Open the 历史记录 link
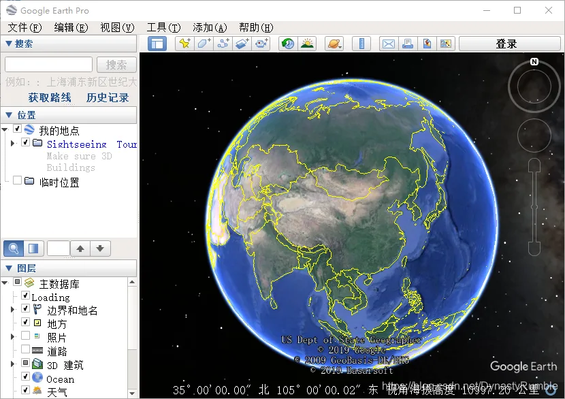 pos(108,97)
